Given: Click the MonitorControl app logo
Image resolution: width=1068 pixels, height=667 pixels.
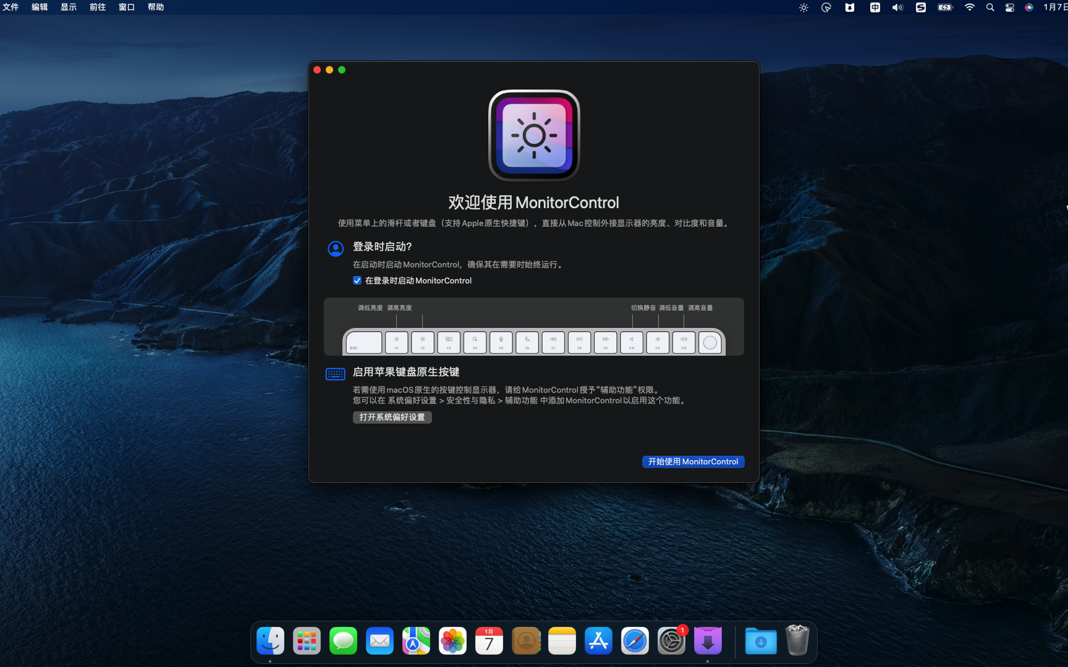Looking at the screenshot, I should [x=534, y=135].
